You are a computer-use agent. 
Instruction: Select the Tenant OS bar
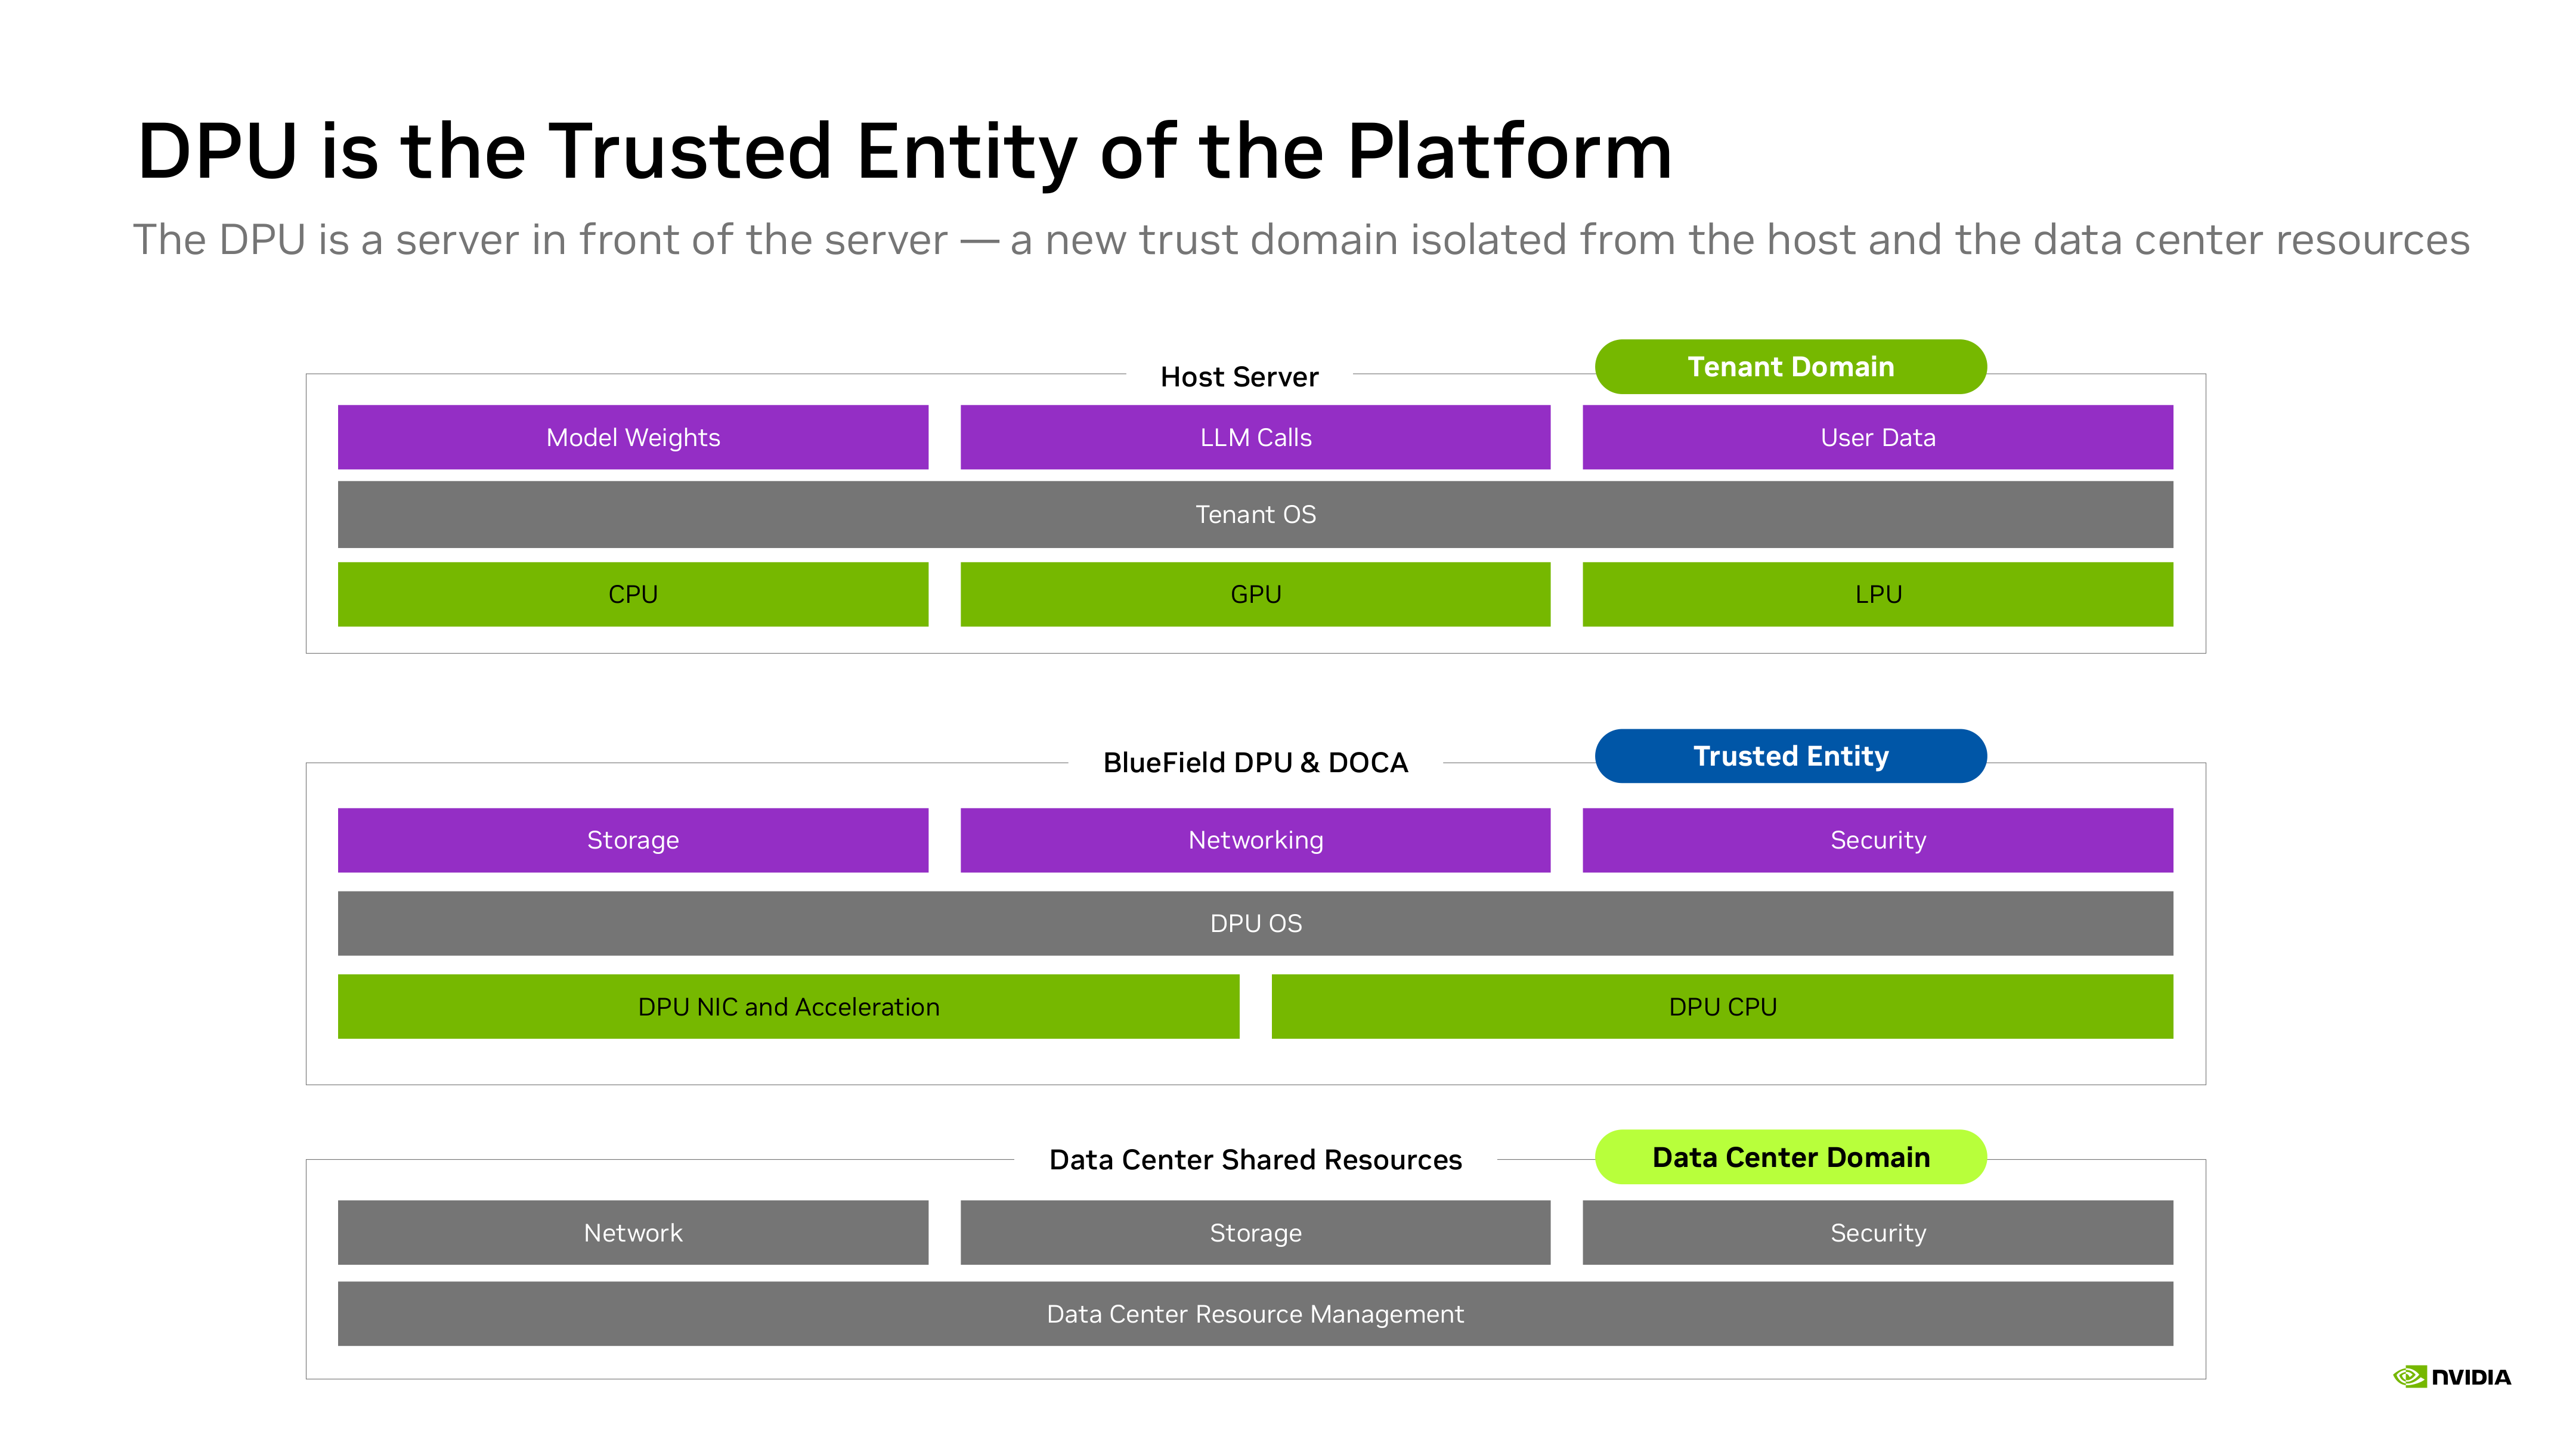pyautogui.click(x=1255, y=514)
